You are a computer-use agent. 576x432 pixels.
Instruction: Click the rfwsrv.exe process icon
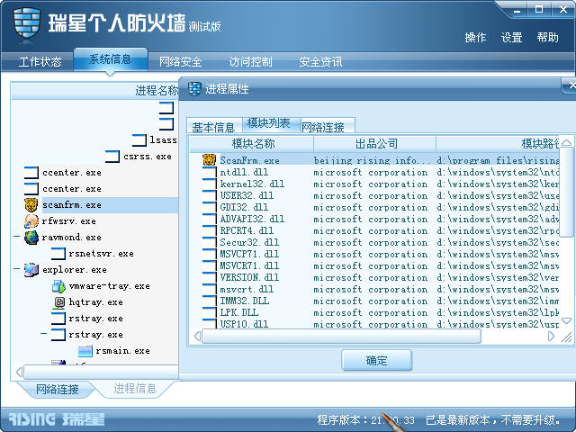[31, 220]
